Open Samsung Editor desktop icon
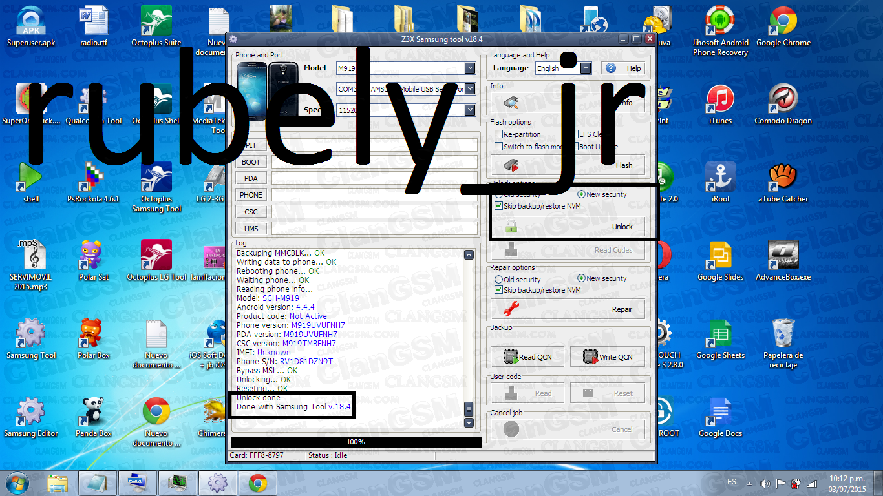 click(31, 417)
